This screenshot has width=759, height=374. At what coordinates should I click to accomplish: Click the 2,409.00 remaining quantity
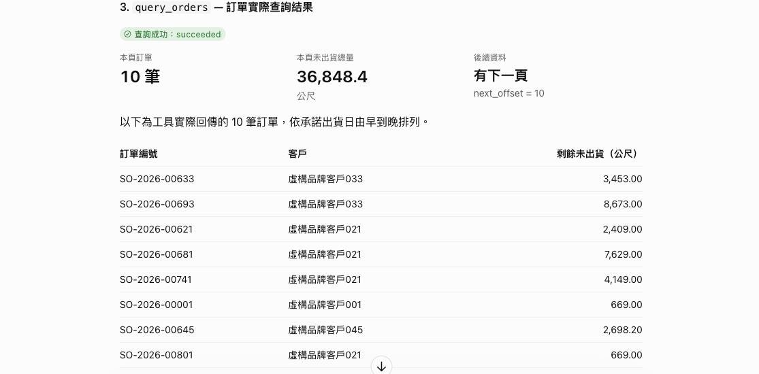[x=622, y=229]
